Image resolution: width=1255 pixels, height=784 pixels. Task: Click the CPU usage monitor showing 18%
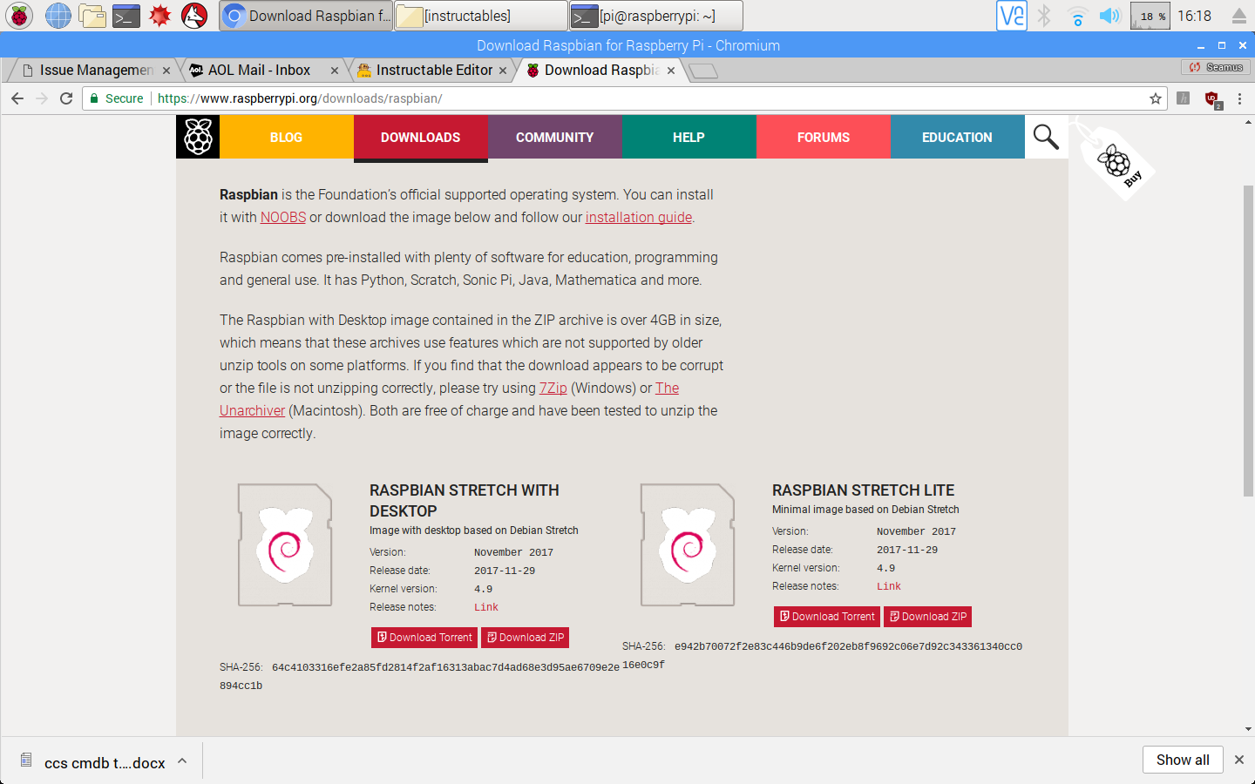coord(1150,16)
